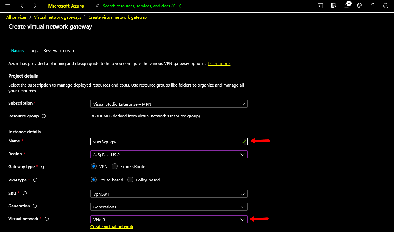Click the info icon next to Virtual network
The width and height of the screenshot is (394, 232).
[x=47, y=219]
